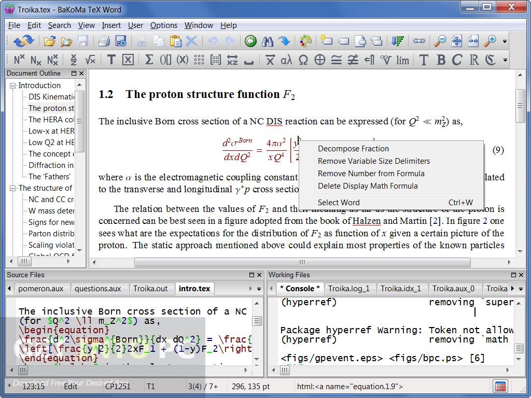Click the boxed X icon
531x398 pixels.
tap(128, 60)
